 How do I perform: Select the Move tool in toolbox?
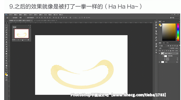[6, 23]
